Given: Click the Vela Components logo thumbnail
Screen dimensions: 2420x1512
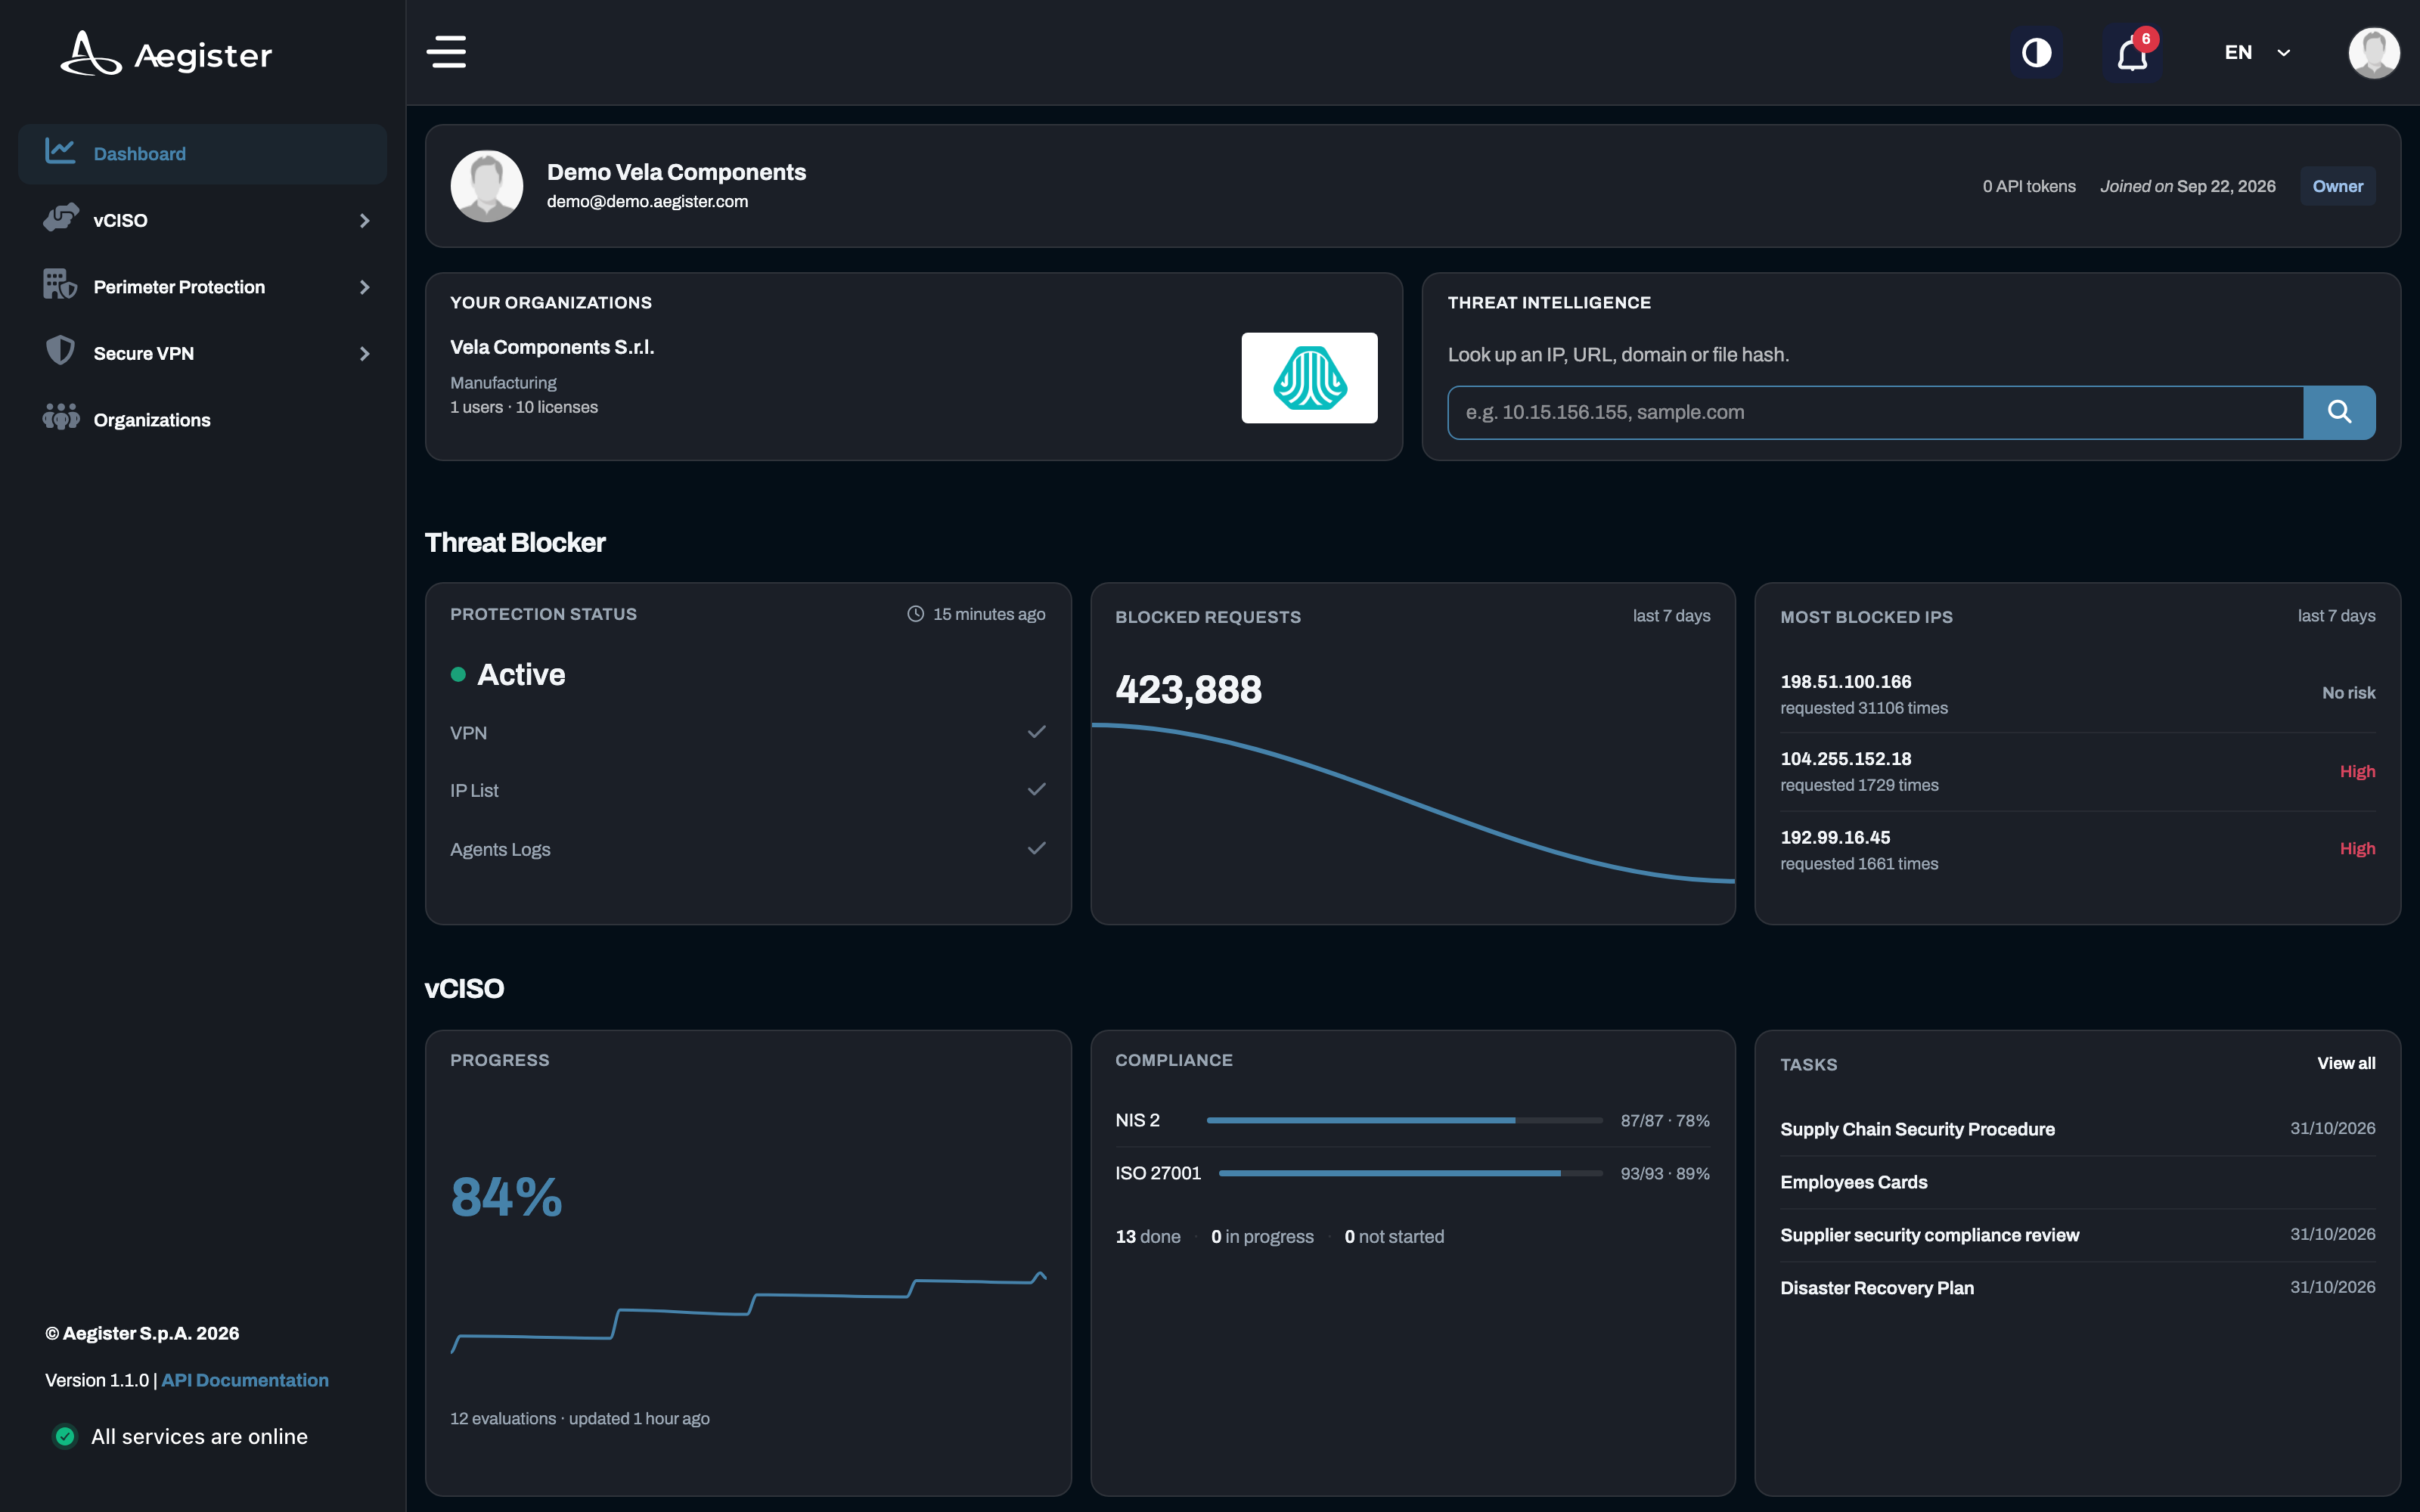Looking at the screenshot, I should point(1309,378).
